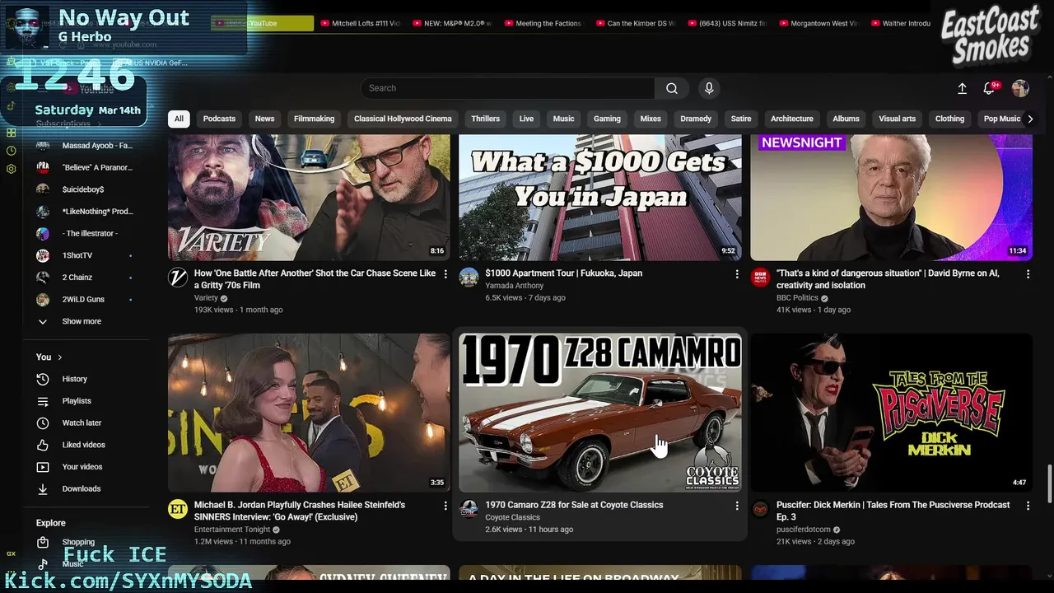
Task: Click the search magnifier button
Action: click(x=672, y=88)
